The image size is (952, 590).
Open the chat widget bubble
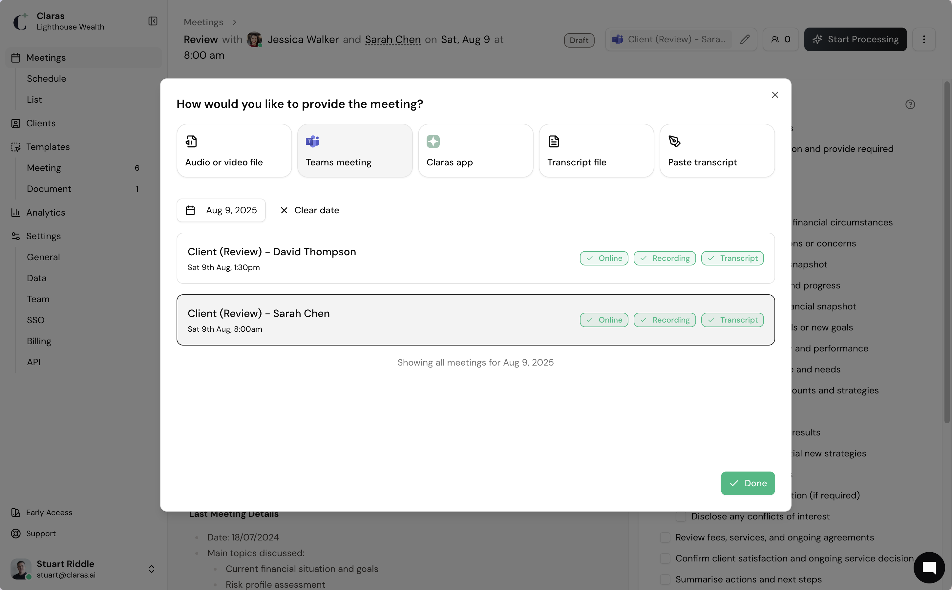[x=929, y=568]
